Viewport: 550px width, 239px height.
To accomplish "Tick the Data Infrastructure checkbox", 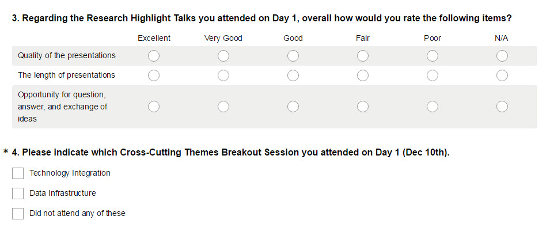I will pyautogui.click(x=18, y=194).
